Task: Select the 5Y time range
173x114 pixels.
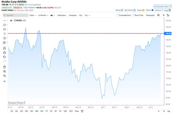Action: 60,111
